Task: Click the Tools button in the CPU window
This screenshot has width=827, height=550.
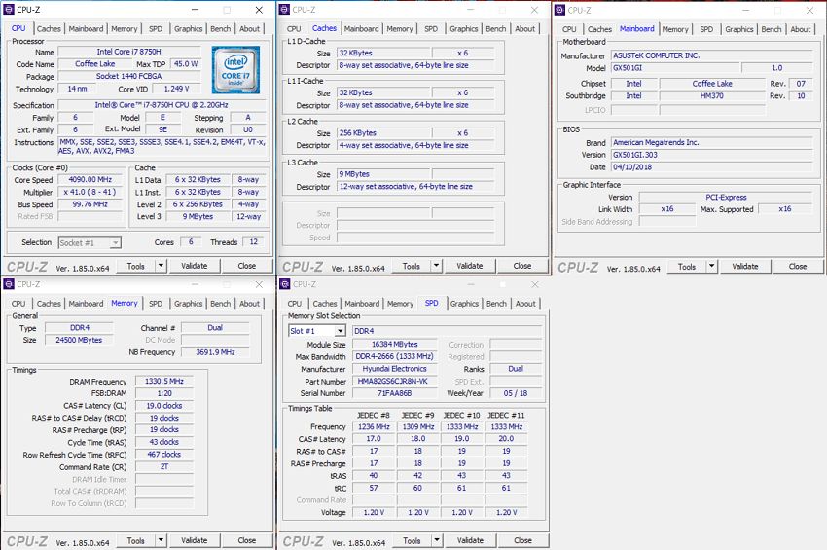Action: point(135,266)
